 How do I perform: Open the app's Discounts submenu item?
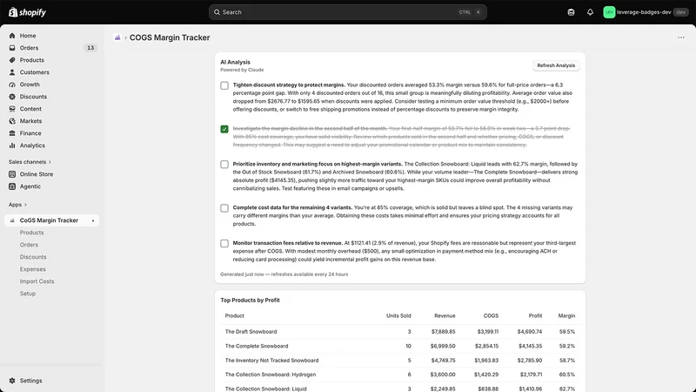(33, 257)
